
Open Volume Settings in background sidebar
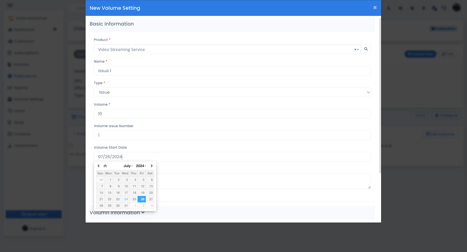coord(26,99)
